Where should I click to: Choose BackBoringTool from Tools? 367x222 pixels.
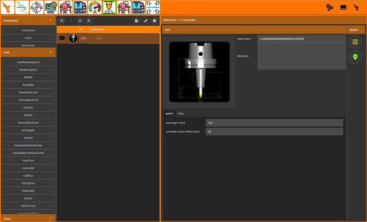[28, 69]
